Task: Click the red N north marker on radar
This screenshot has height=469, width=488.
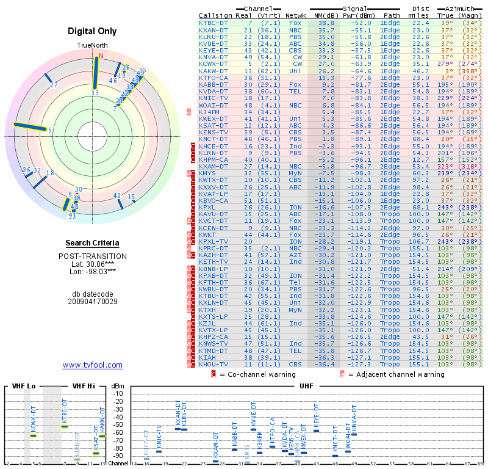Action: [x=101, y=56]
